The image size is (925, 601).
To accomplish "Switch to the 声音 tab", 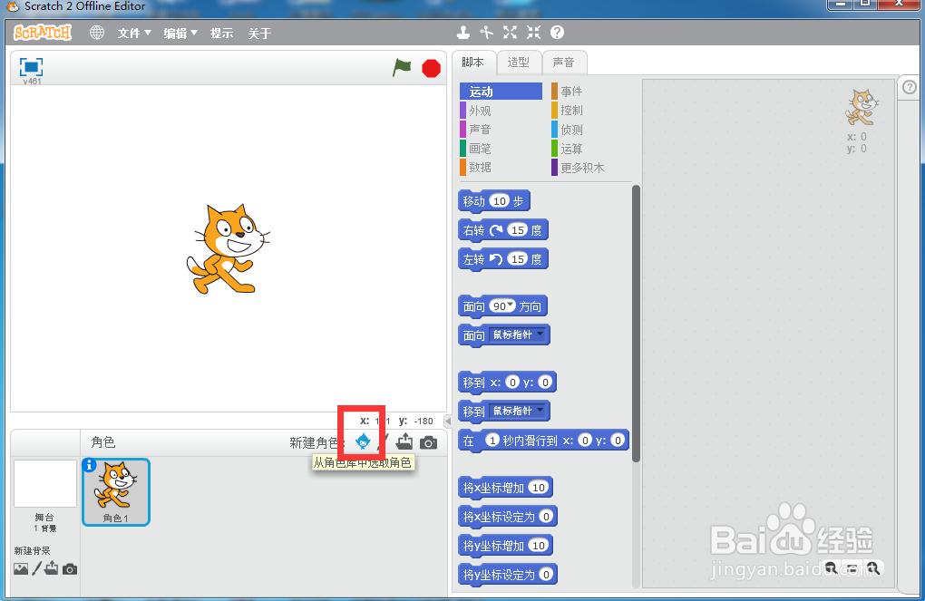I will click(x=563, y=62).
